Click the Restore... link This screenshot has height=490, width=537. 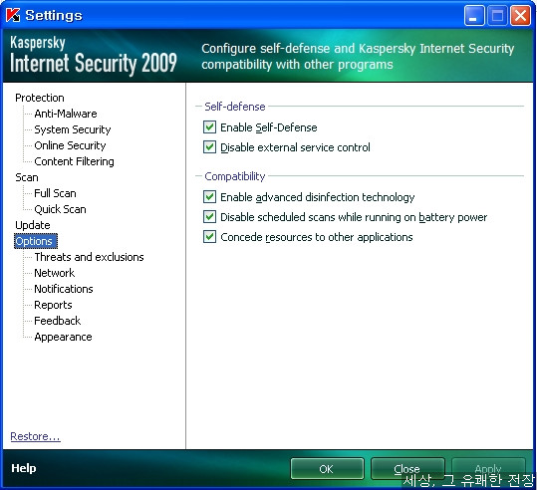click(35, 436)
